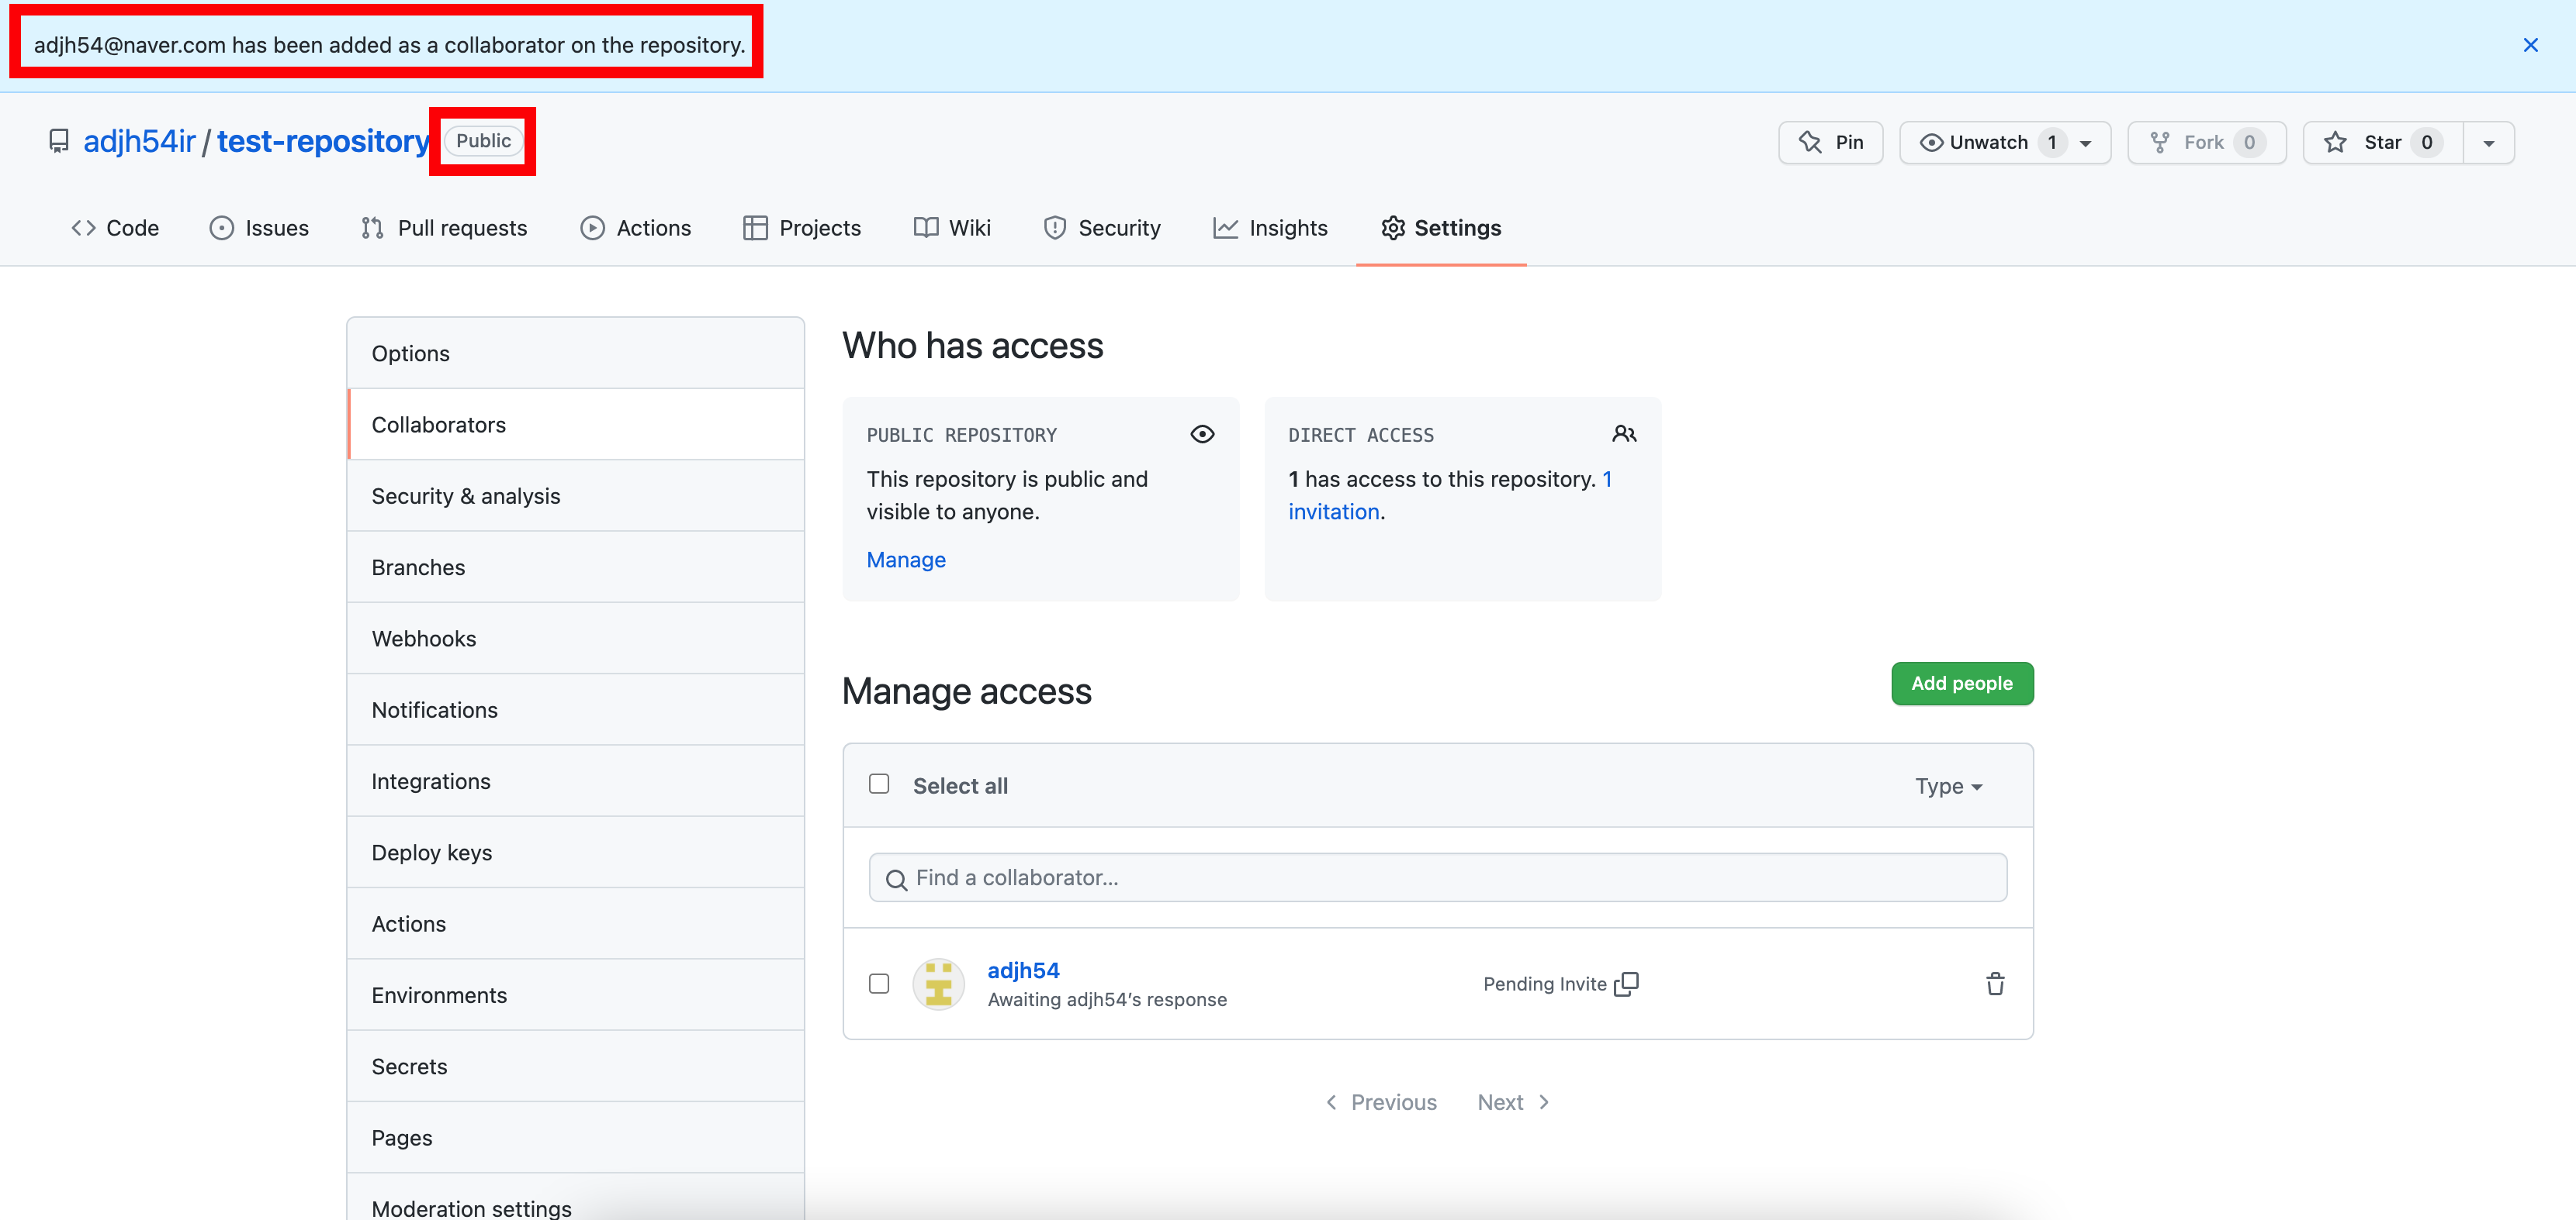Click the people icon in Direct Access card

point(1623,433)
